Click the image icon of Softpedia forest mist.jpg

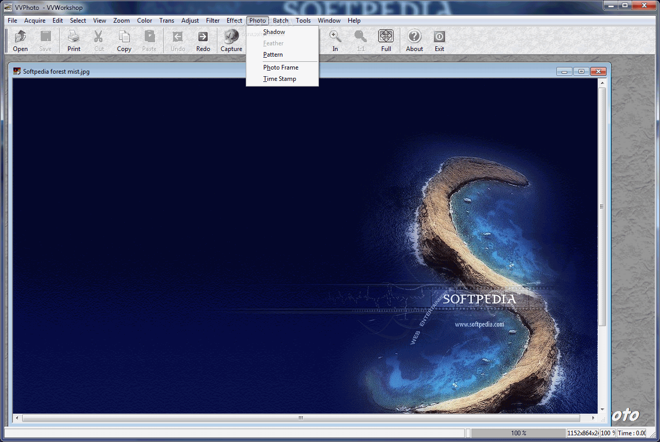tap(17, 71)
